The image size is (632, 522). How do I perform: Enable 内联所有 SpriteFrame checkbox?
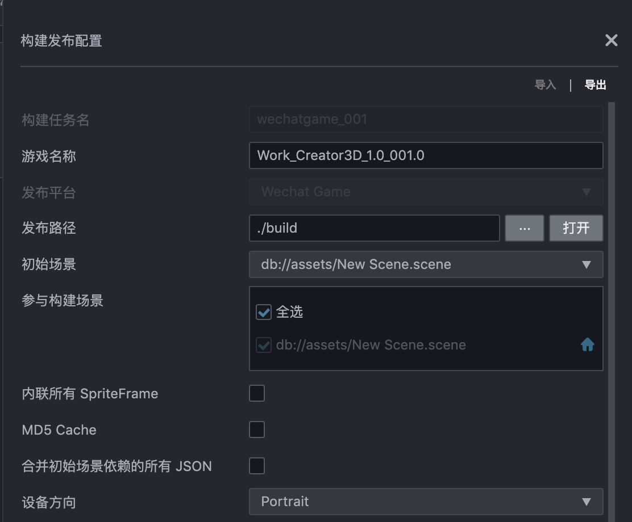pos(257,393)
